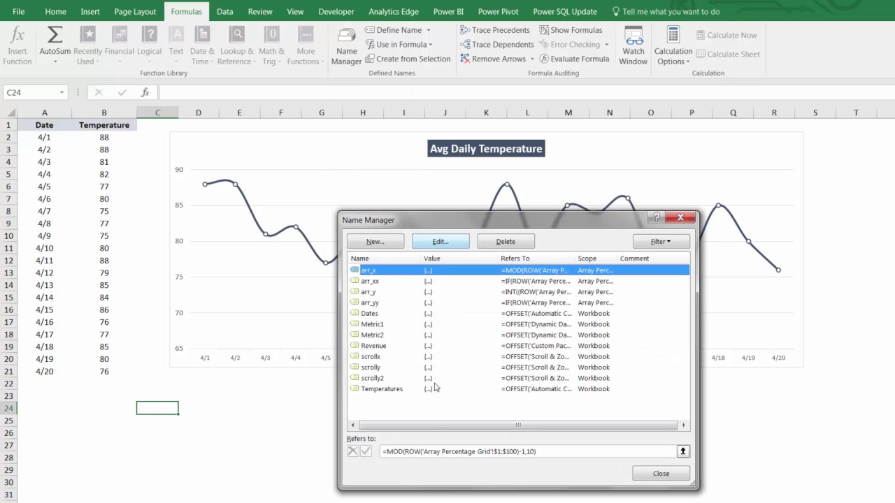Open the Watch Window
The image size is (895, 503).
633,46
